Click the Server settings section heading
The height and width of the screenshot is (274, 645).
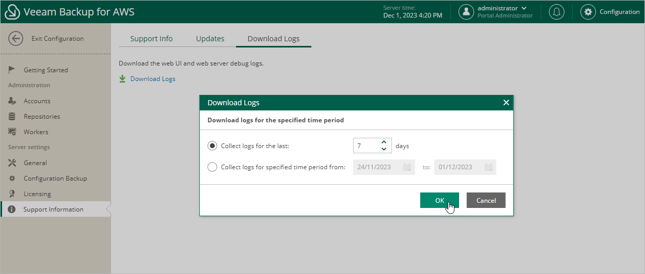29,147
